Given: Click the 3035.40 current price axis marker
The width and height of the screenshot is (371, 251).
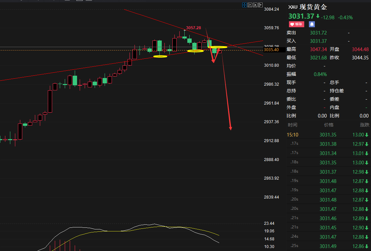Looking at the screenshot, I should click(271, 50).
